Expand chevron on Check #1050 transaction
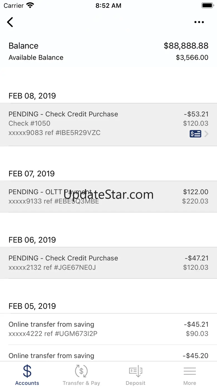Viewport: 217px width, 387px height. click(x=206, y=134)
